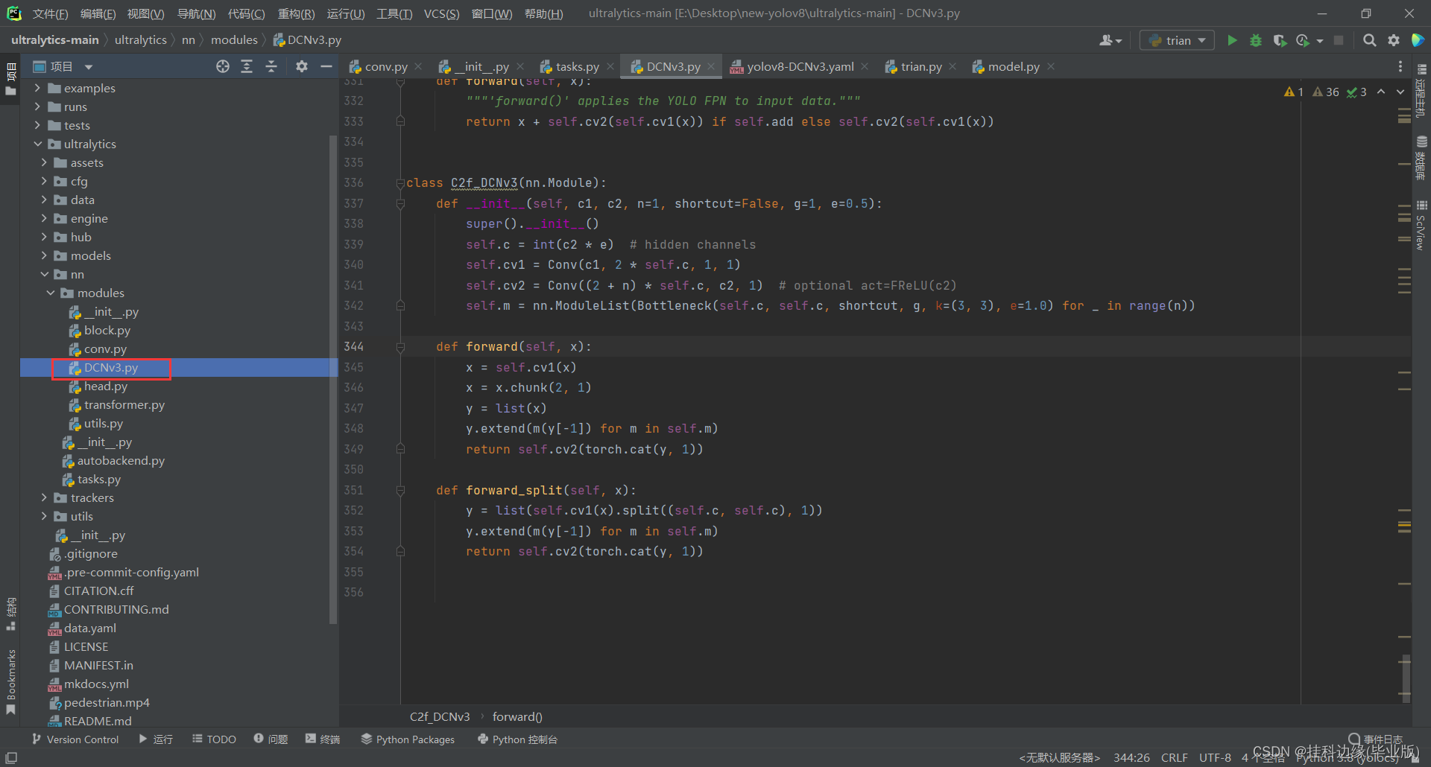The width and height of the screenshot is (1431, 767).
Task: Go to previous highlighted problem arrow
Action: coord(1381,92)
